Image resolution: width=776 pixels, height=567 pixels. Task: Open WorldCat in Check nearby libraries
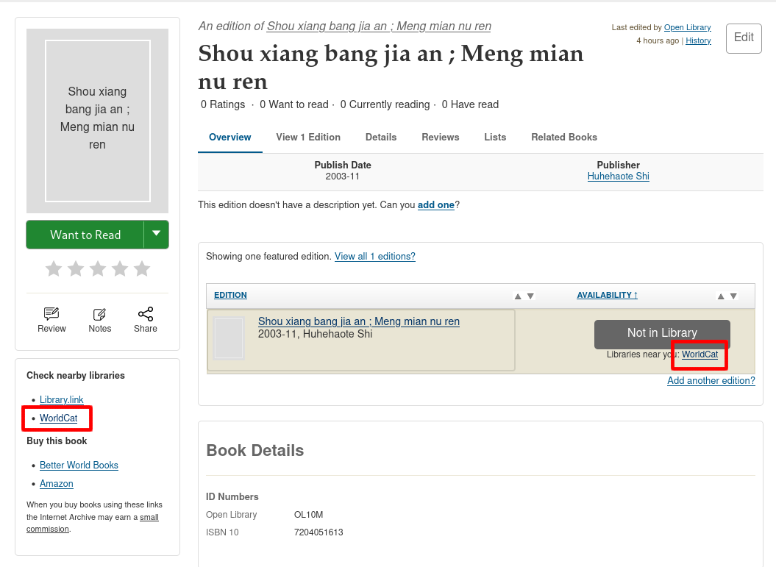pyautogui.click(x=58, y=418)
